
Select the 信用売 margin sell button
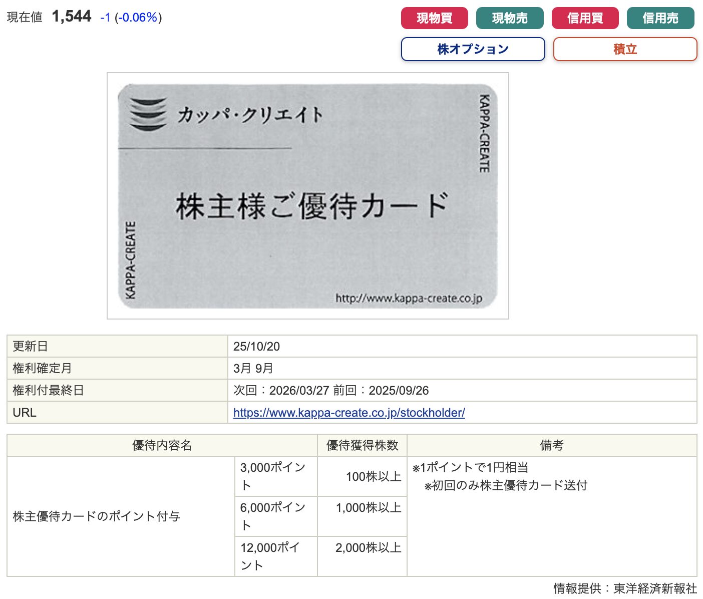pos(660,19)
